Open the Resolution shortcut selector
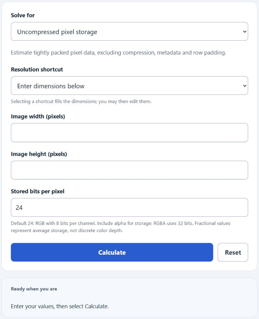Image resolution: width=259 pixels, height=319 pixels. click(129, 85)
